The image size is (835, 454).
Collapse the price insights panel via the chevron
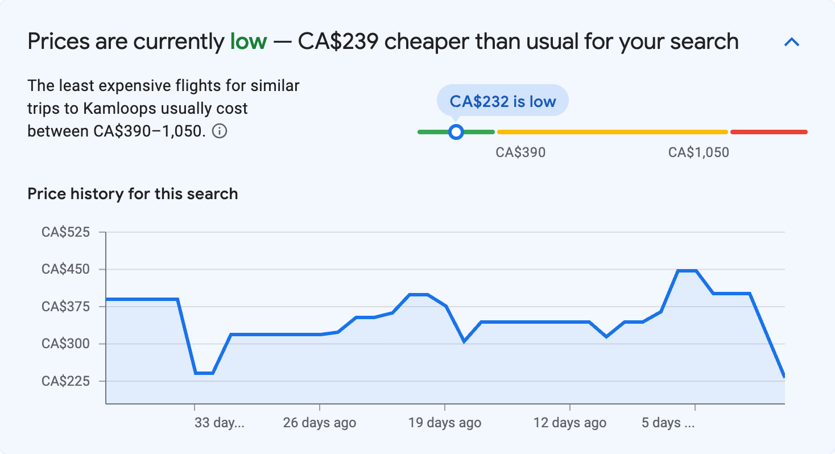[791, 42]
